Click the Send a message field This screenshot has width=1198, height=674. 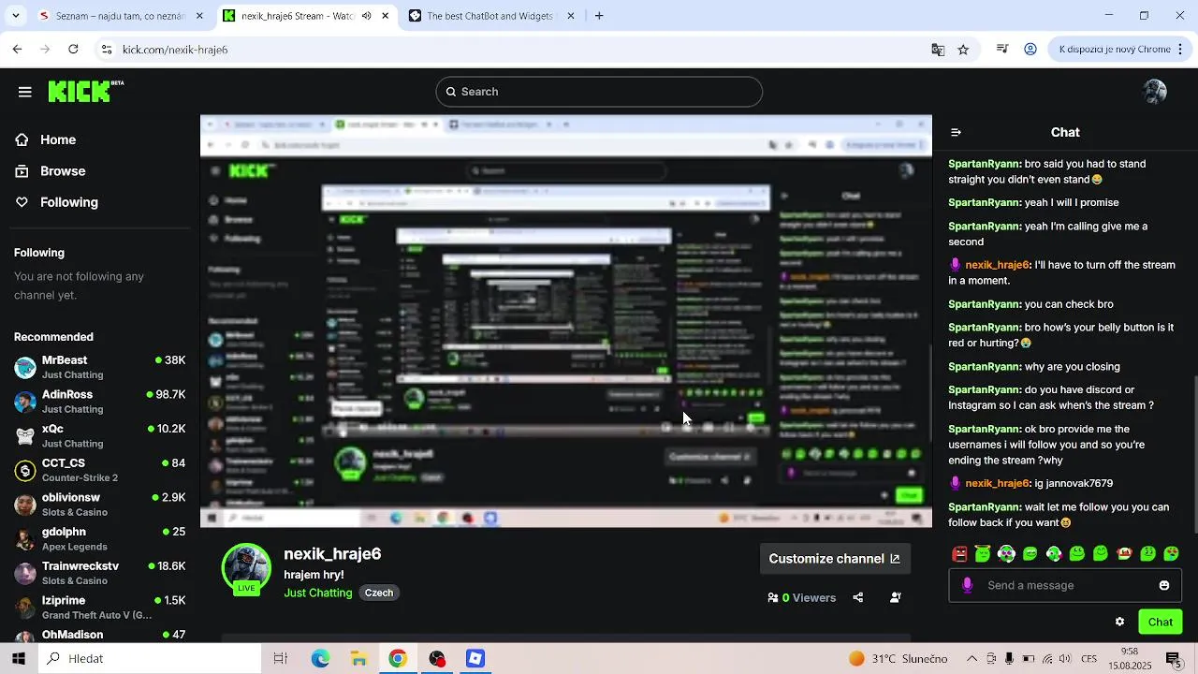point(1067,585)
